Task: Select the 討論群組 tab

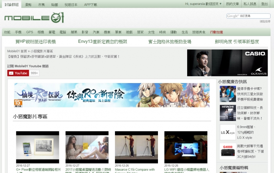Action: pyautogui.click(x=11, y=5)
